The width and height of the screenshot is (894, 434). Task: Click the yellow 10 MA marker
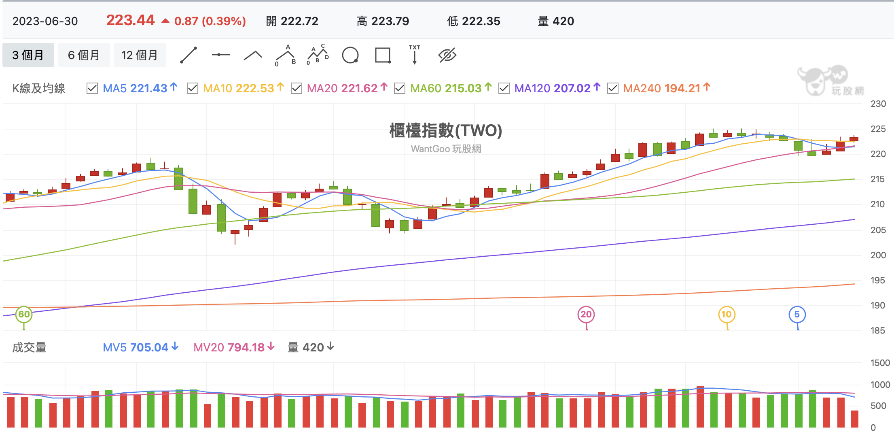pos(727,314)
